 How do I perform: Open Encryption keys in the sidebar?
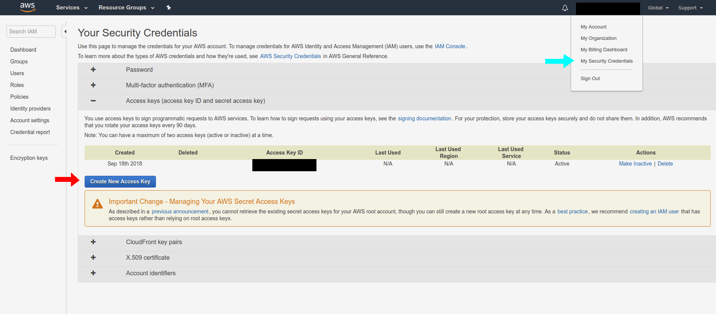pos(29,158)
